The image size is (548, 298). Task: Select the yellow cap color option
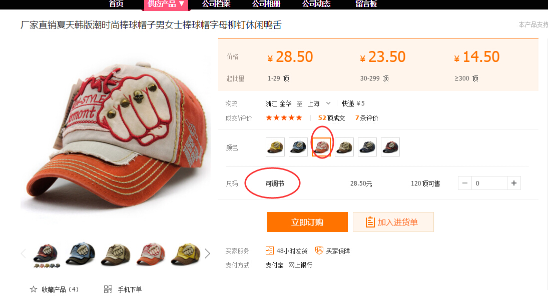pos(275,146)
